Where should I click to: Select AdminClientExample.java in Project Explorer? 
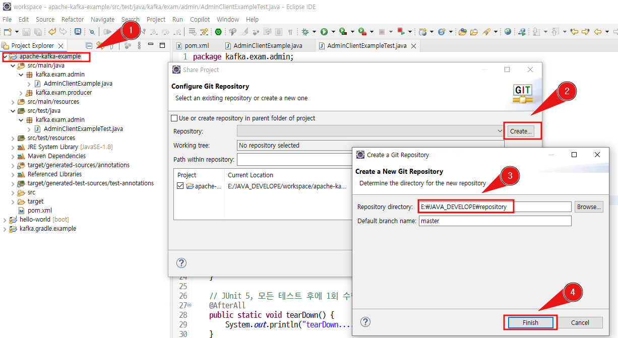(x=78, y=84)
